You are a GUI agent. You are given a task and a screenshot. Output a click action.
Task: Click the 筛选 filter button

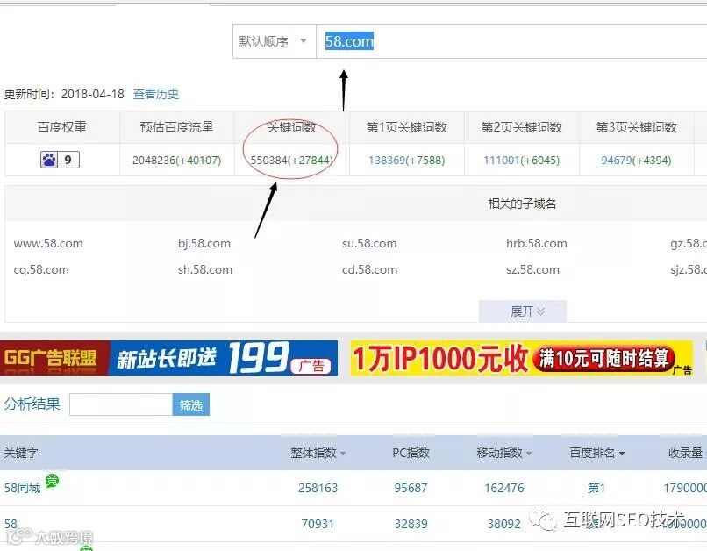pos(190,404)
